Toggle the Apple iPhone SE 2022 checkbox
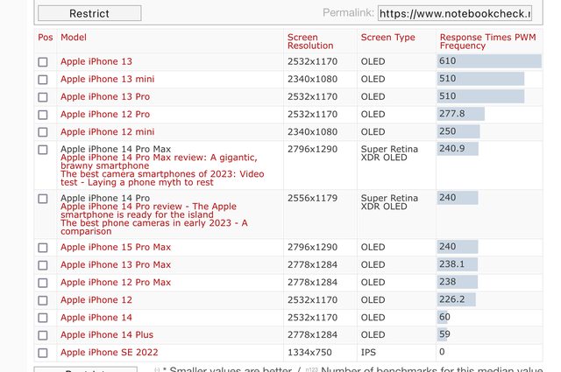The image size is (561, 372). 43,353
